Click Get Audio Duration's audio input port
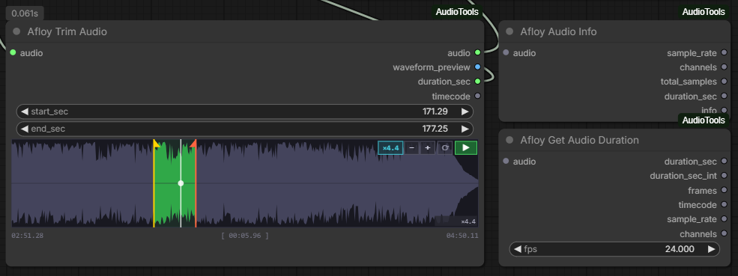The width and height of the screenshot is (738, 276). pos(506,162)
